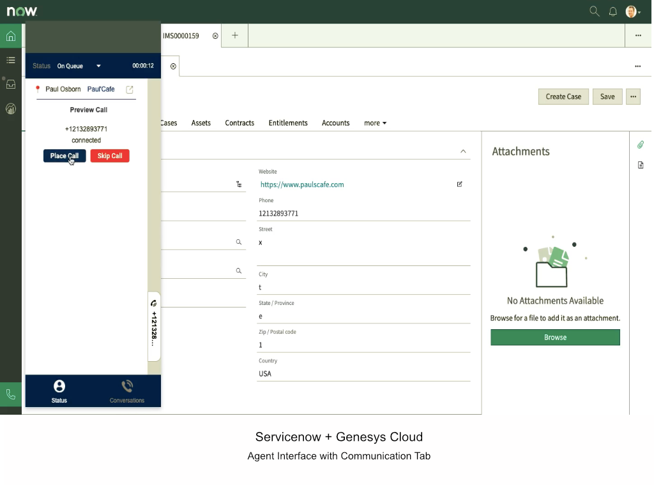Click the Home icon in left sidebar
The image size is (654, 490).
[x=11, y=36]
